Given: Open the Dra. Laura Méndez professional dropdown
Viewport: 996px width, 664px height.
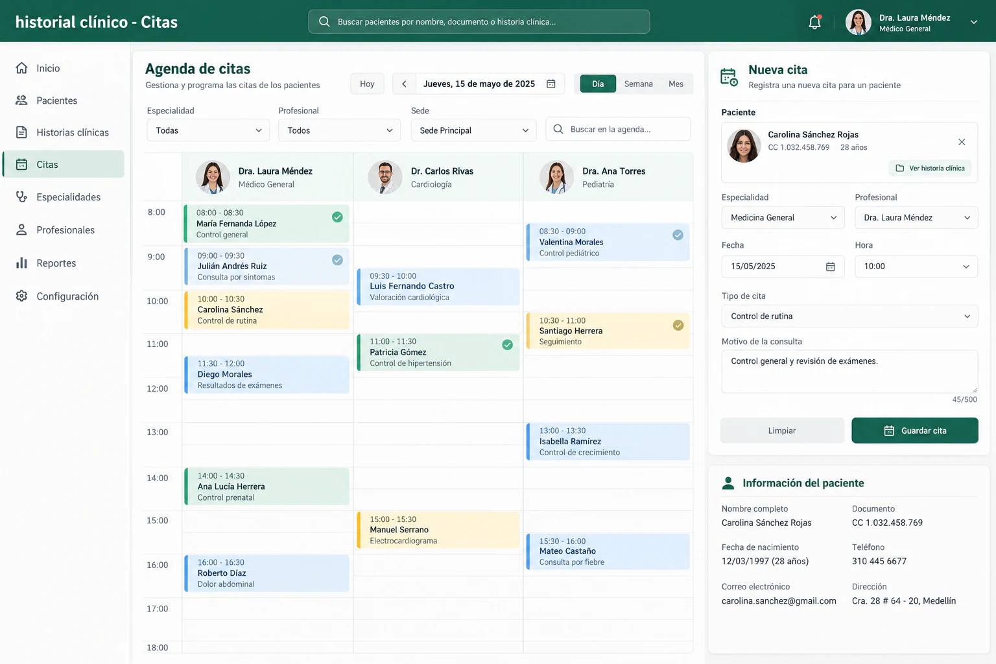Looking at the screenshot, I should (916, 218).
